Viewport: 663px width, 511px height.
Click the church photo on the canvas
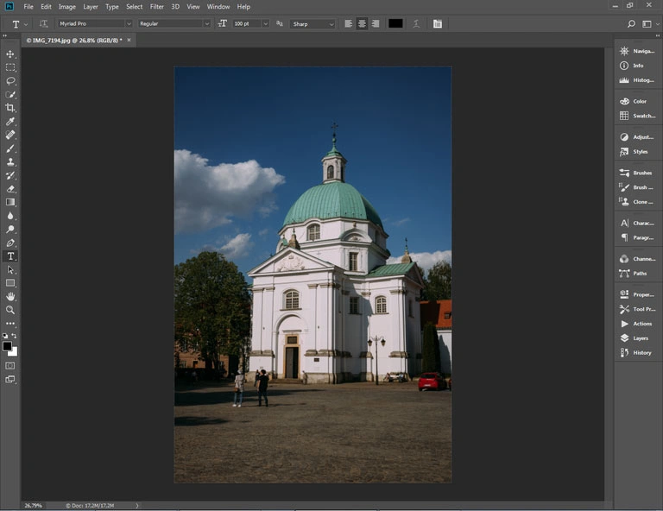click(313, 274)
